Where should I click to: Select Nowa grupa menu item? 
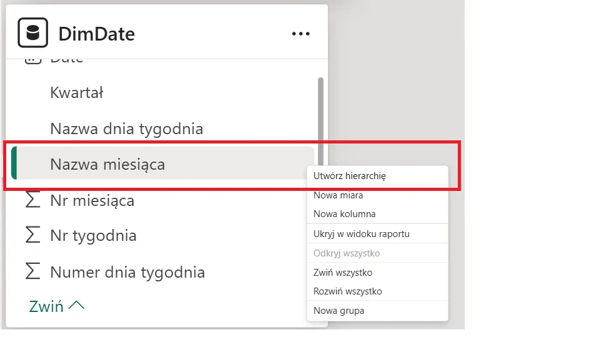pos(339,311)
